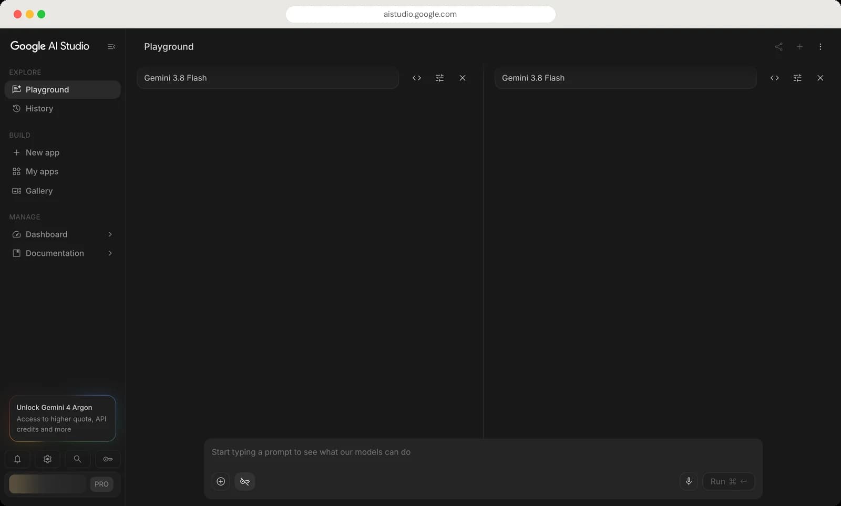
Task: Open the Gallery section
Action: [x=63, y=191]
